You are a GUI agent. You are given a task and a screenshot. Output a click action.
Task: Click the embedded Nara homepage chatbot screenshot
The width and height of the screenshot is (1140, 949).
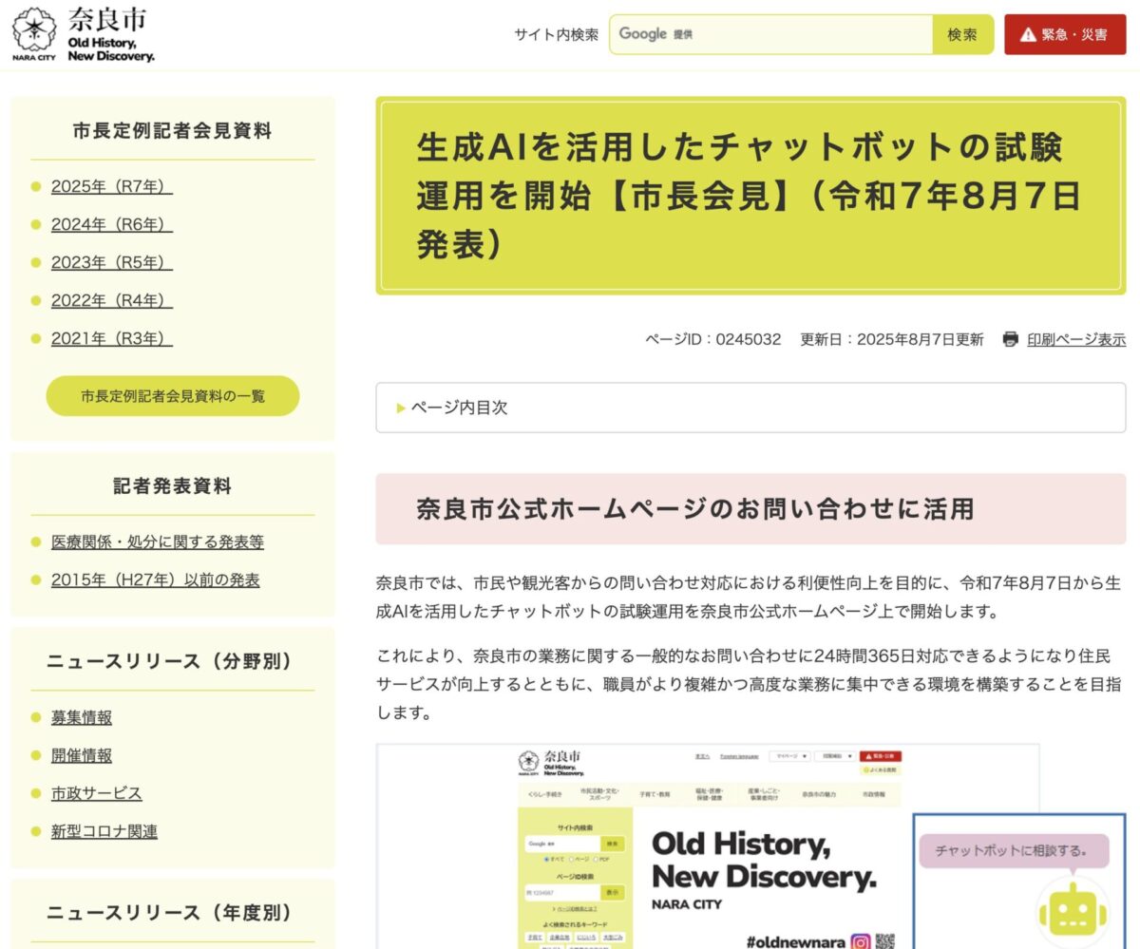click(x=750, y=846)
